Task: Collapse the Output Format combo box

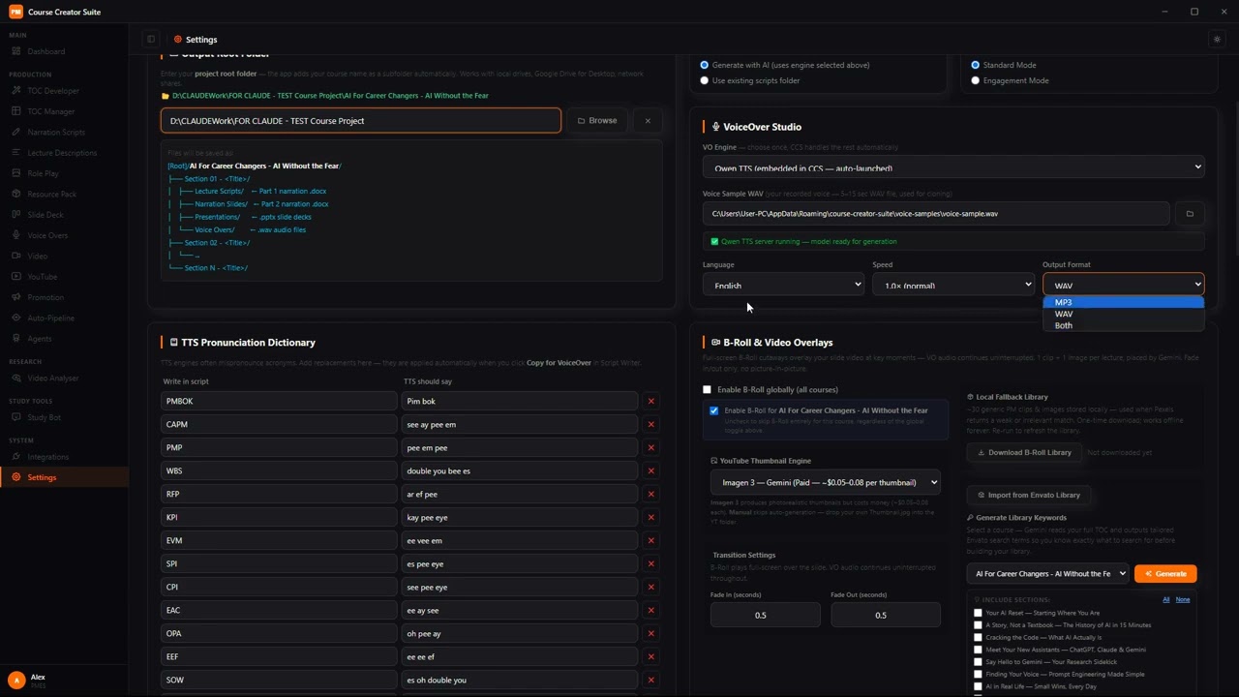Action: coord(1124,285)
